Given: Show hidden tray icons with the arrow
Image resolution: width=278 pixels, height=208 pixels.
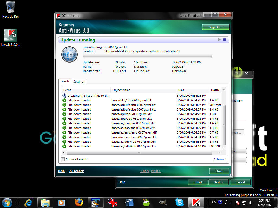Looking at the screenshot, I should tap(231, 203).
